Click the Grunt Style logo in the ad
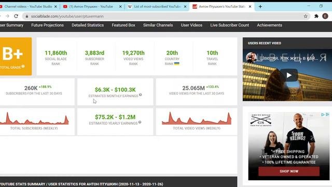 [261, 120]
